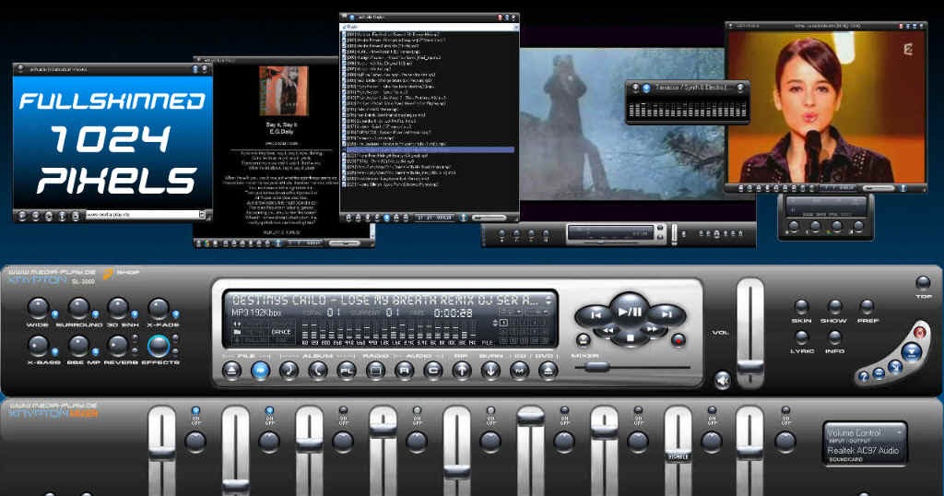Select the highlighted row in the playlist window

[x=430, y=150]
